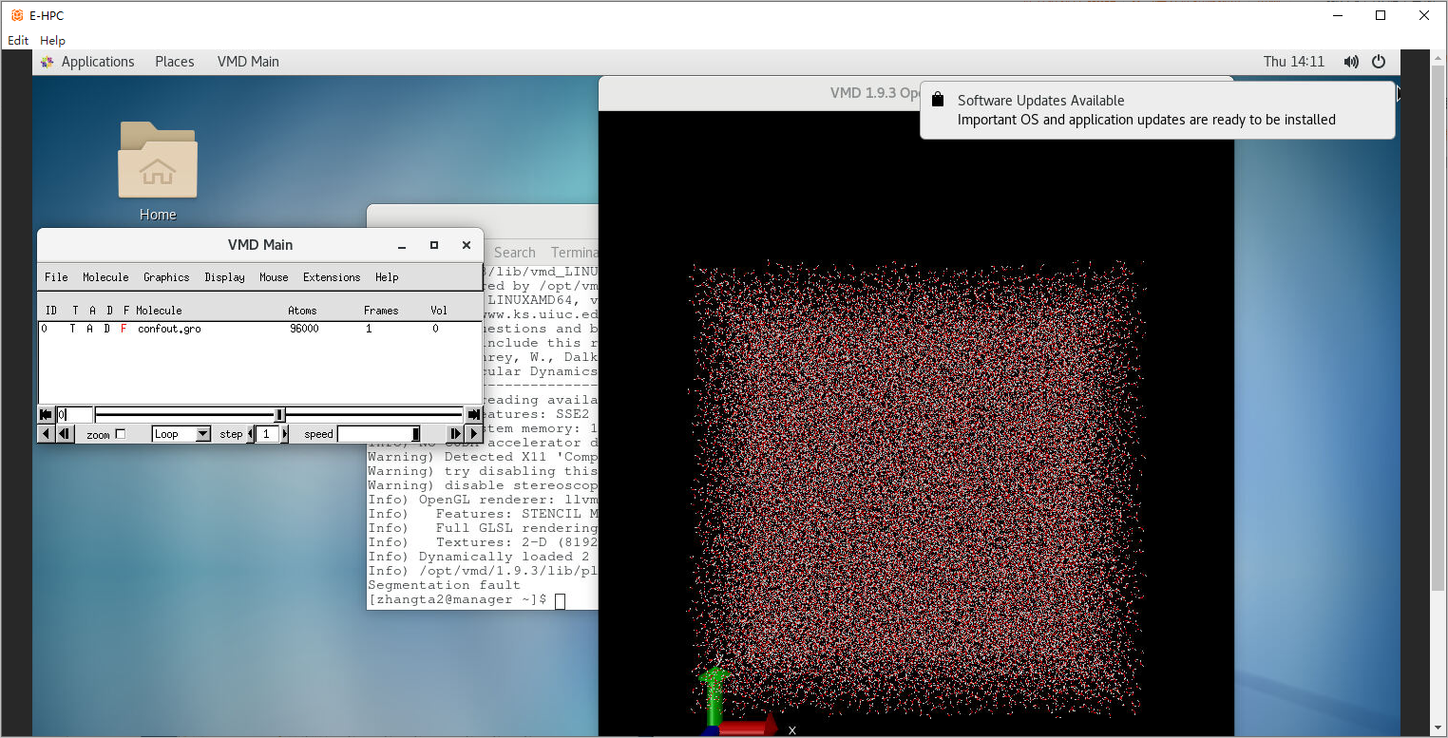Open the Graphics menu
This screenshot has width=1448, height=738.
tap(166, 277)
